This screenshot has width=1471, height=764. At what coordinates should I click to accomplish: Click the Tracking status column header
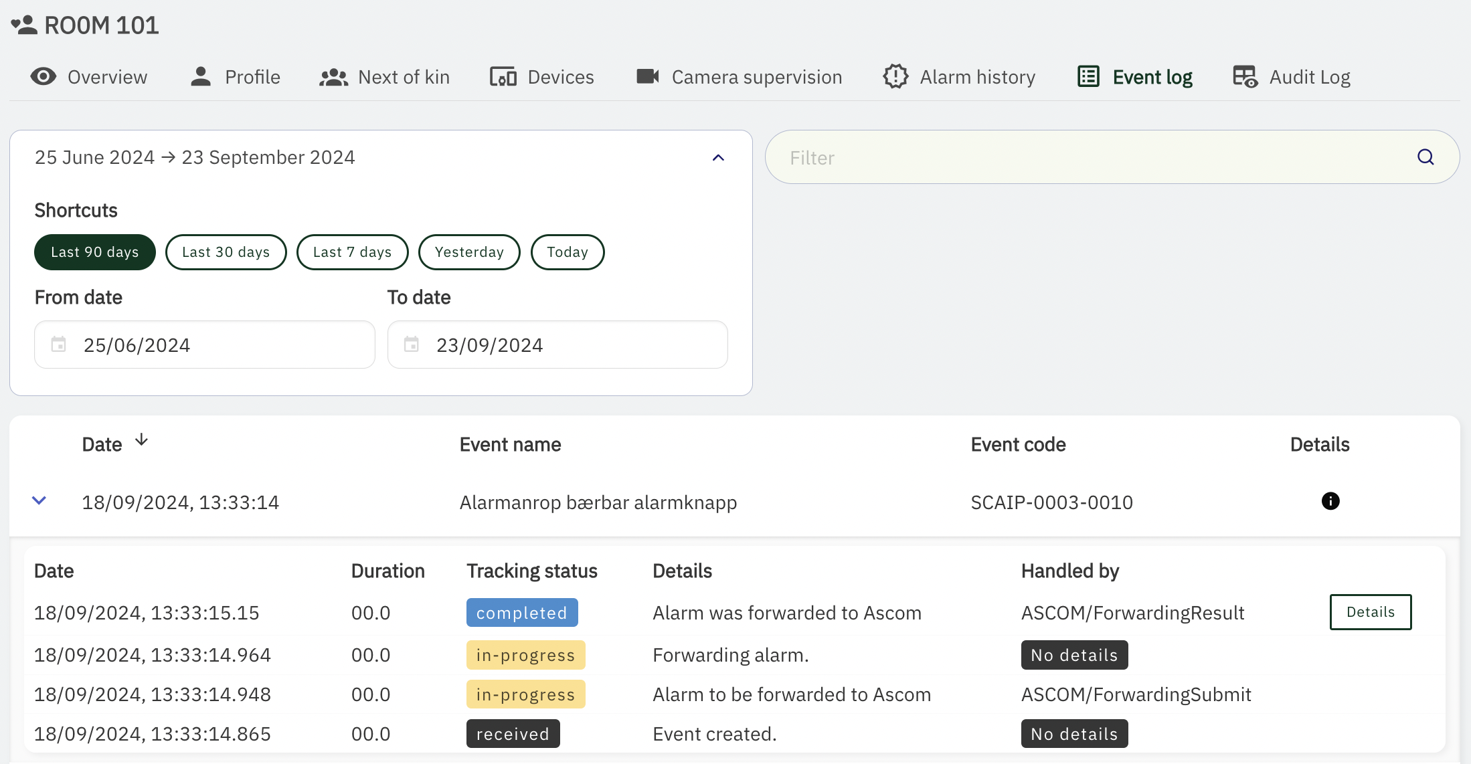point(532,571)
